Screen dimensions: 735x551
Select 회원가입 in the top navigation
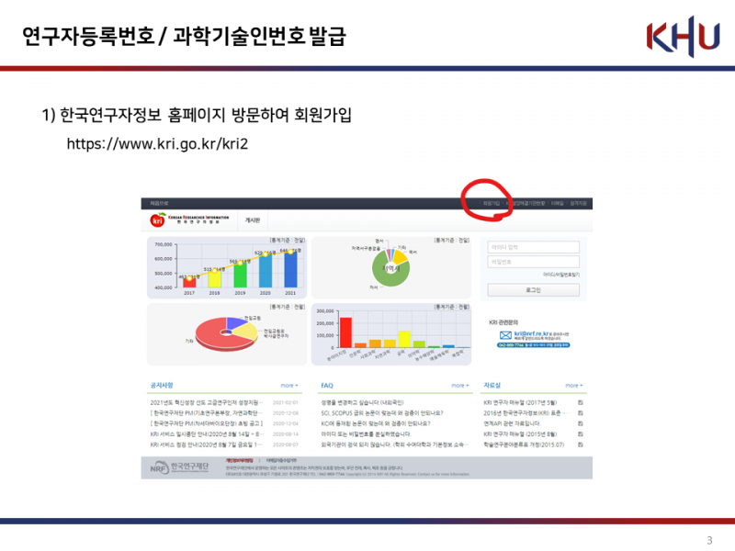click(x=491, y=203)
